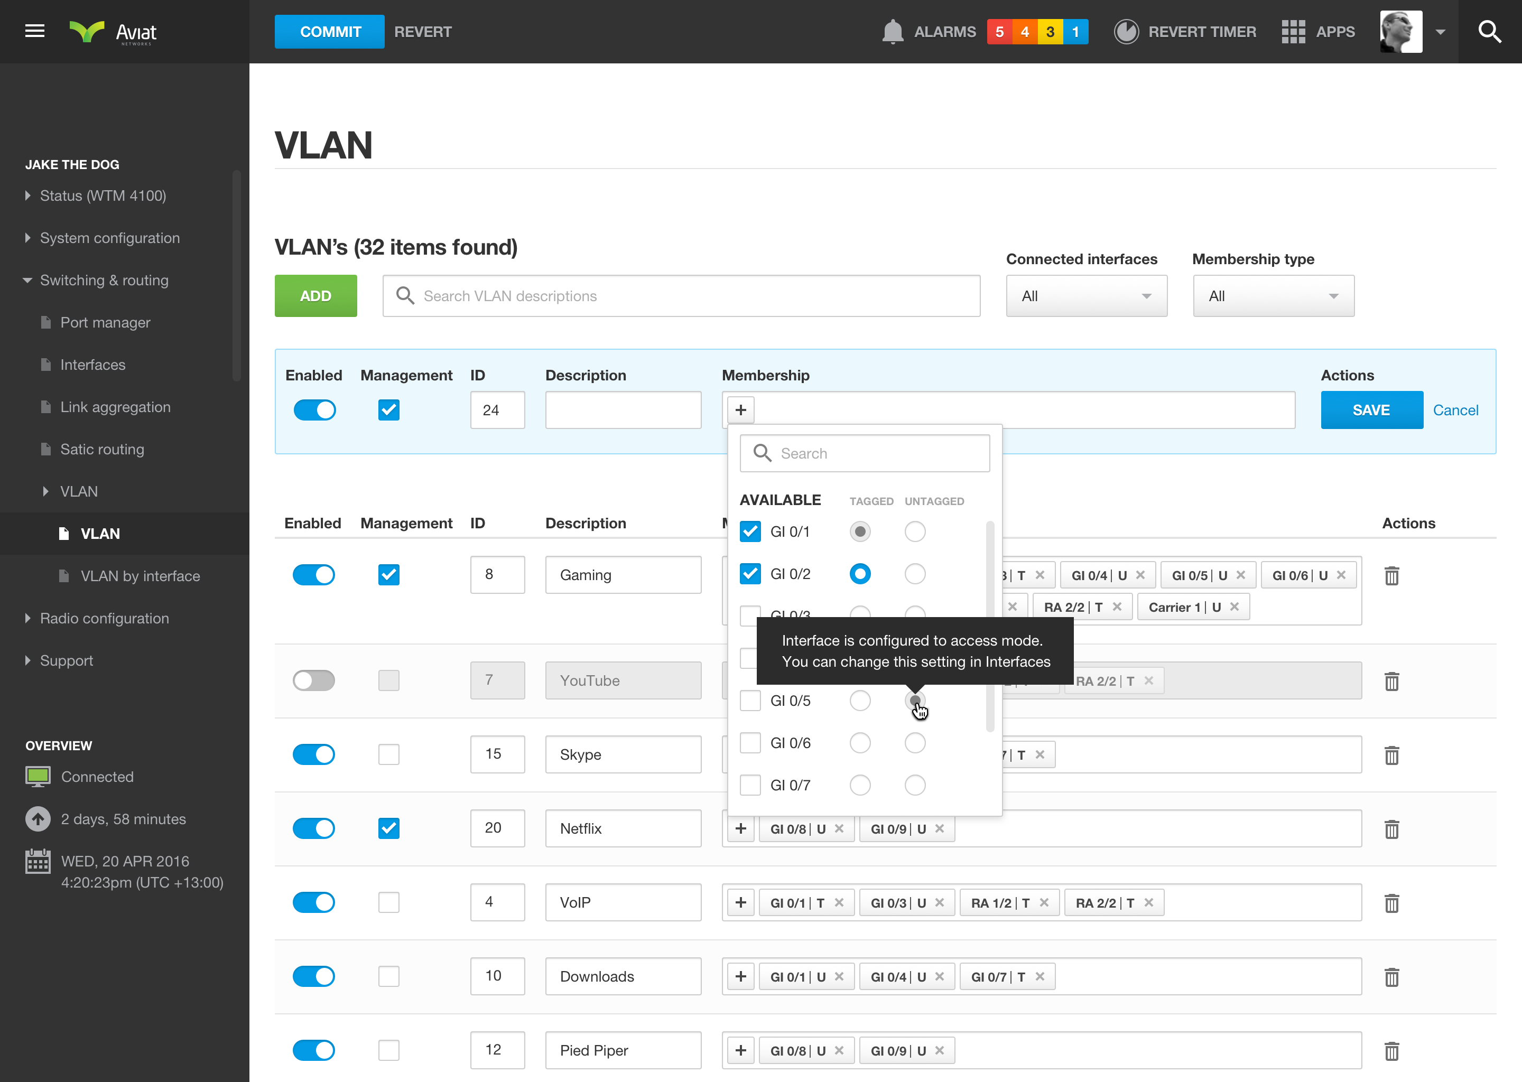Toggle the enabled switch for YouTube VLAN

[x=314, y=680]
